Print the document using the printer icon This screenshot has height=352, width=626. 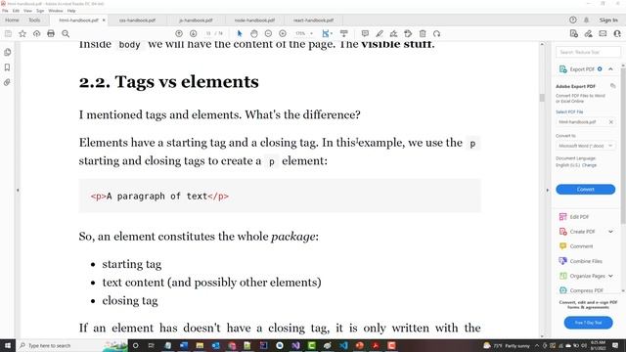click(51, 34)
